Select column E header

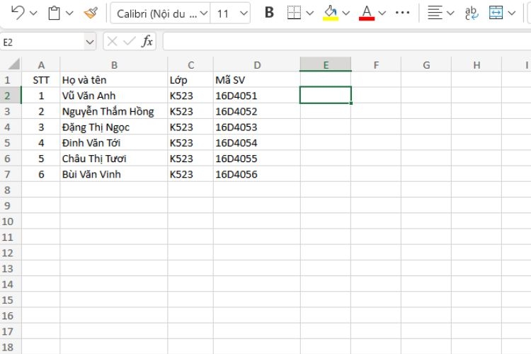[x=326, y=64]
